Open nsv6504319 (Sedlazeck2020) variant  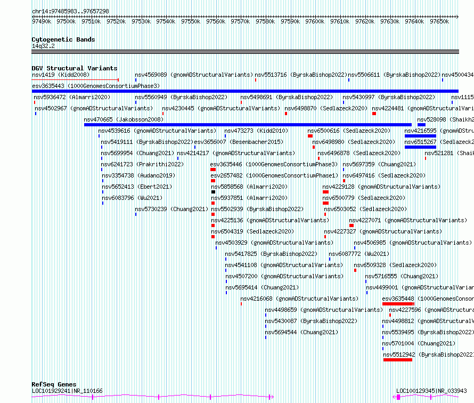pyautogui.click(x=252, y=231)
